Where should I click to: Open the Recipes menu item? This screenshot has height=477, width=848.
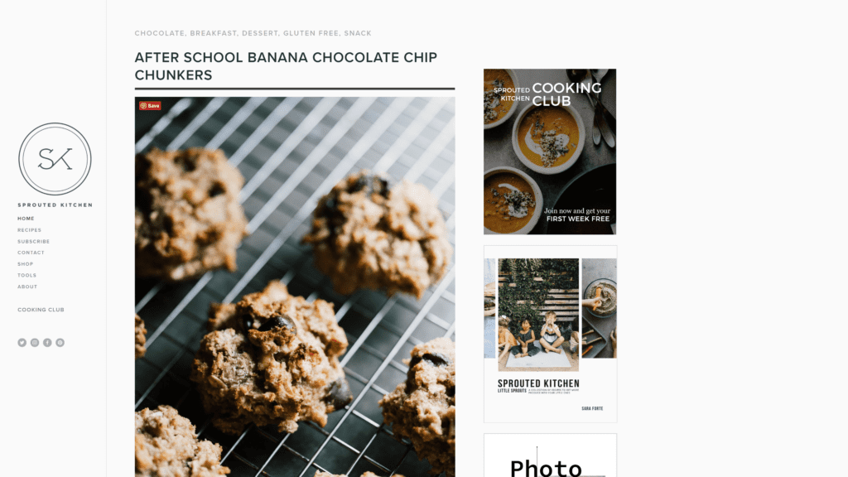29,230
